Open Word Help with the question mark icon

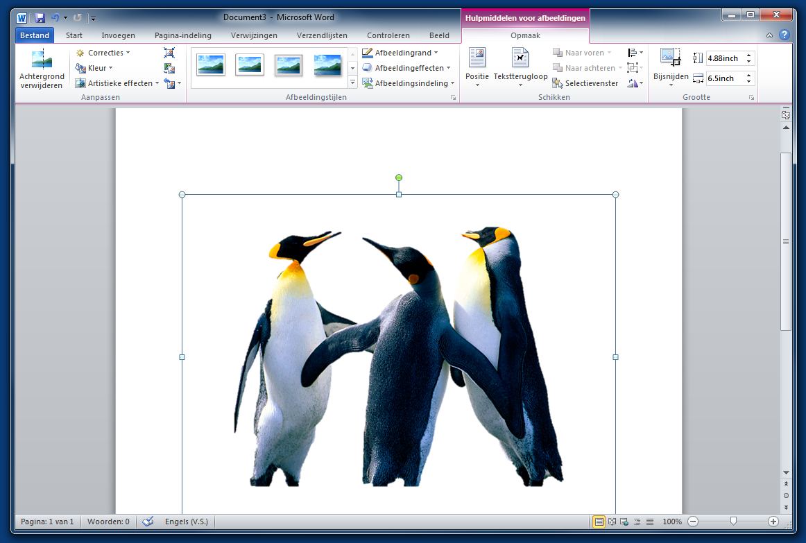point(784,35)
